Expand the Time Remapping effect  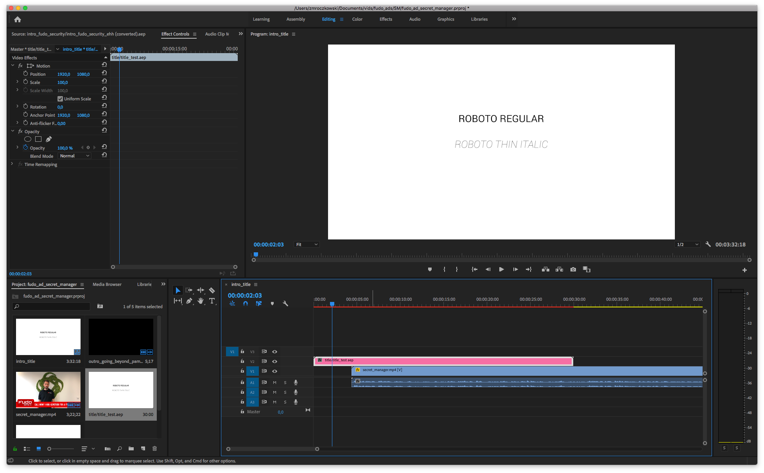[12, 164]
